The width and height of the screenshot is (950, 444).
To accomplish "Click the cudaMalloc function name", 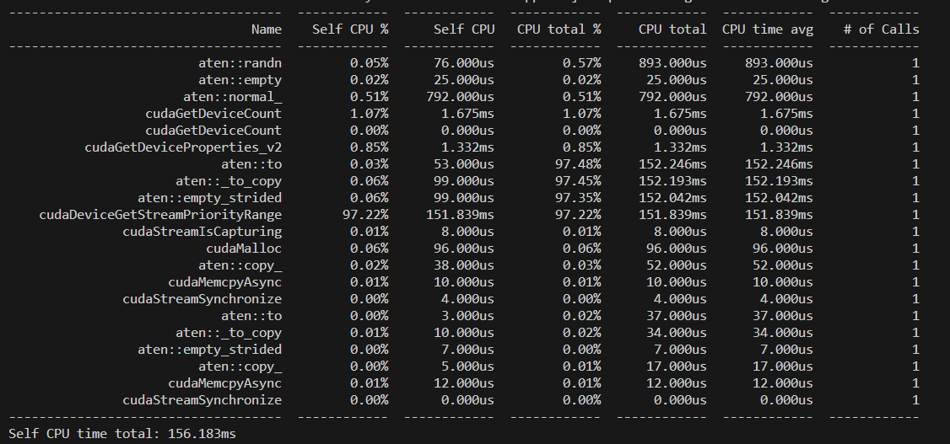I will (x=244, y=248).
